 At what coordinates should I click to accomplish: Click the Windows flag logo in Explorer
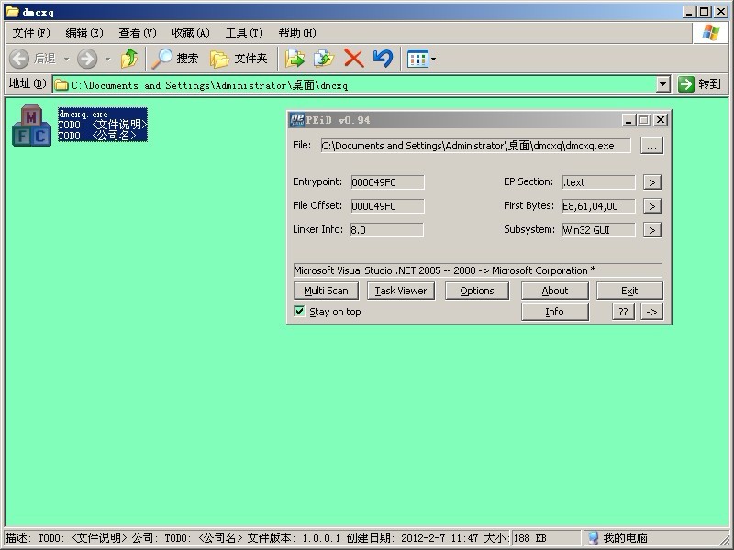[x=709, y=33]
